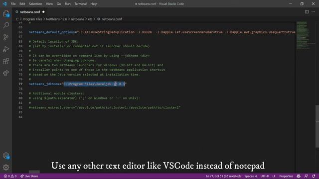This screenshot has width=319, height=179.
Task: Click the horizontal scrollbar thumb
Action: [x=34, y=172]
